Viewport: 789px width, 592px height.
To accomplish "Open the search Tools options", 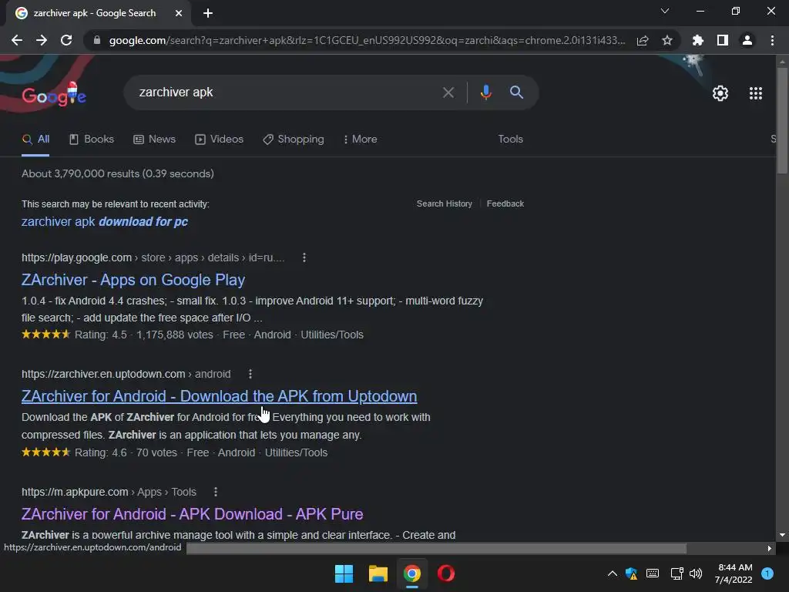I will (510, 140).
